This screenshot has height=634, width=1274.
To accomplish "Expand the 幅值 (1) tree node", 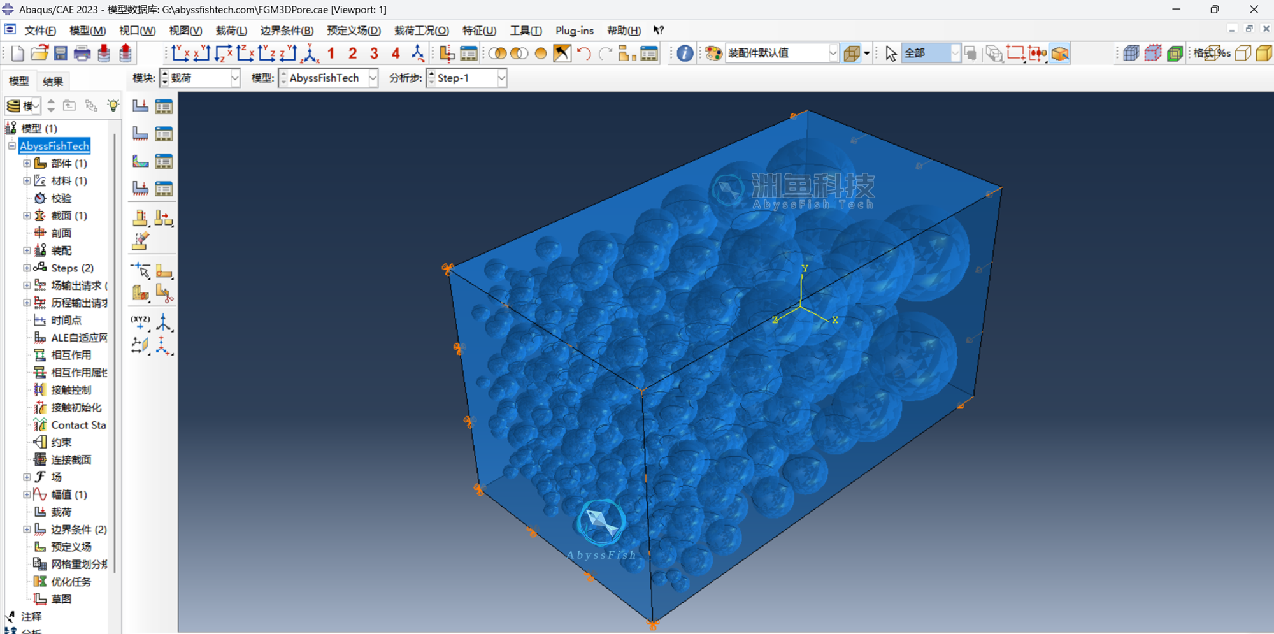I will [27, 494].
